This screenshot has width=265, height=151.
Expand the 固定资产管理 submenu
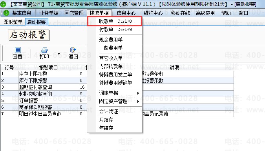coord(138,101)
